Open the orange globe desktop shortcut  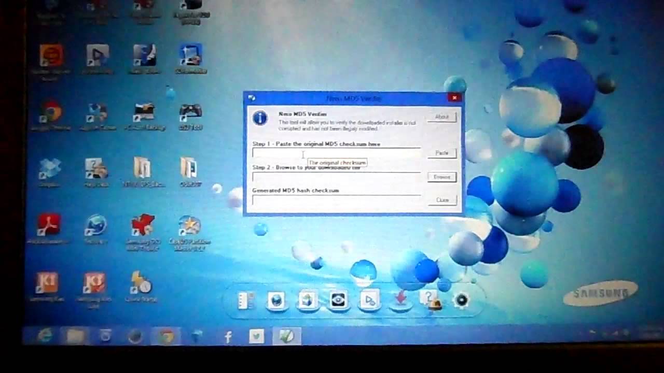click(x=51, y=56)
